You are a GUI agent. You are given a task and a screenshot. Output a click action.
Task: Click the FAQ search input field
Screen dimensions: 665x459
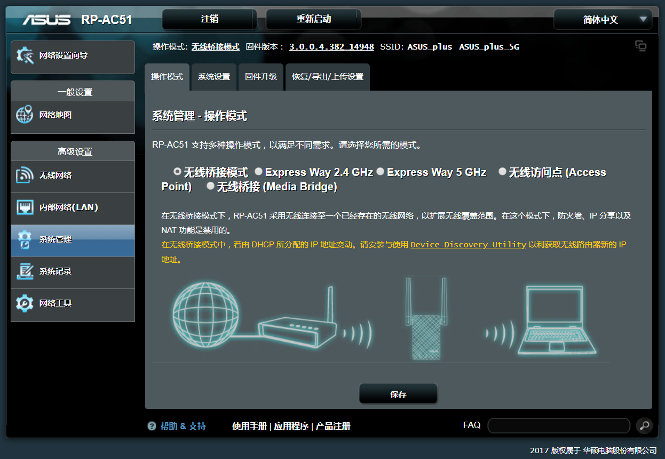(x=559, y=425)
